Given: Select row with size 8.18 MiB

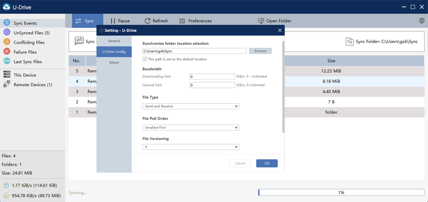Looking at the screenshot, I should (246, 82).
